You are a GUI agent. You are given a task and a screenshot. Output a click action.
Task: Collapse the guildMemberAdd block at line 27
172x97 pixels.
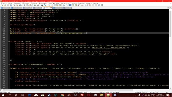9,64
